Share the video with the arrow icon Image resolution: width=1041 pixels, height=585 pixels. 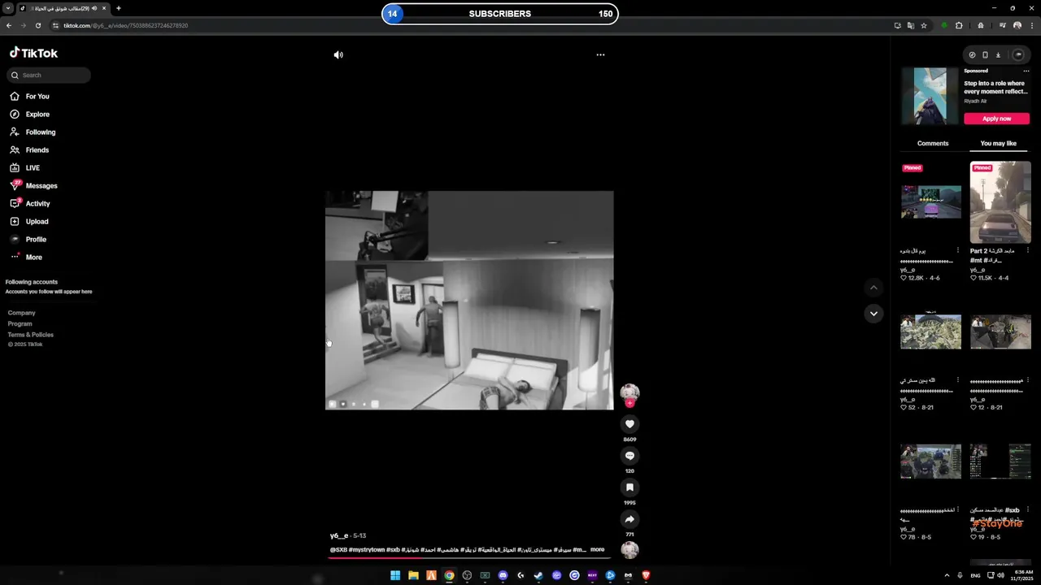click(629, 519)
